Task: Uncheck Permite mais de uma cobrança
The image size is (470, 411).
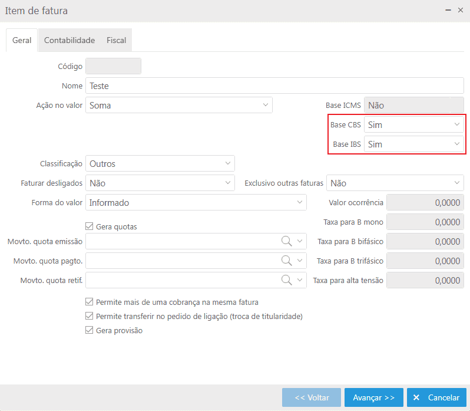Action: pyautogui.click(x=90, y=302)
